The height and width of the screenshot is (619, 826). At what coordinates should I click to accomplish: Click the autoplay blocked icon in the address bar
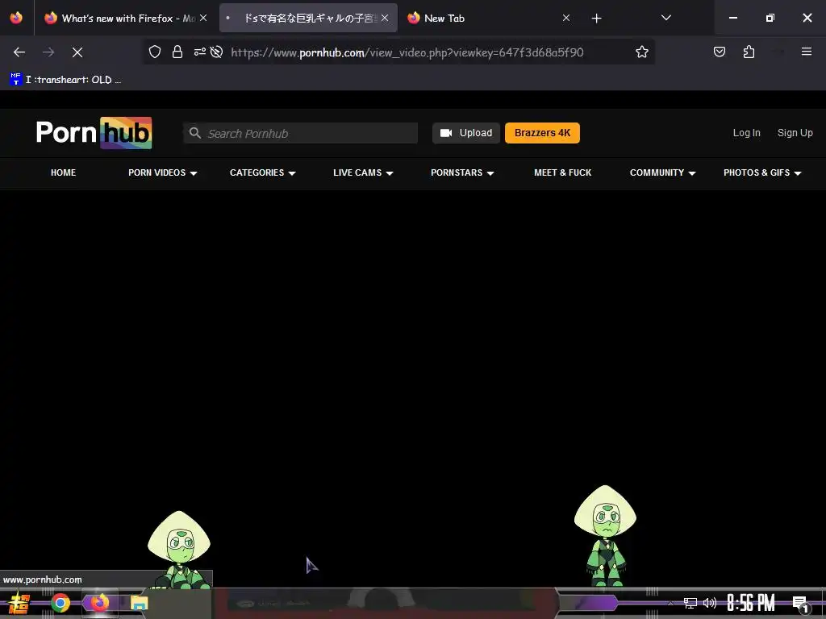216,52
